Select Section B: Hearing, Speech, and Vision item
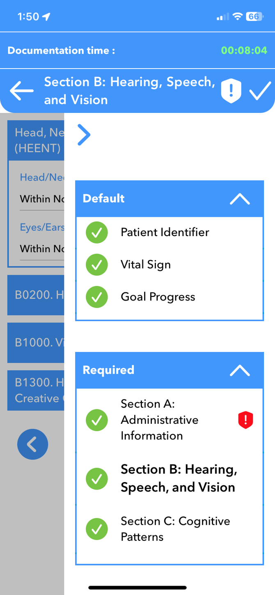 pyautogui.click(x=179, y=478)
